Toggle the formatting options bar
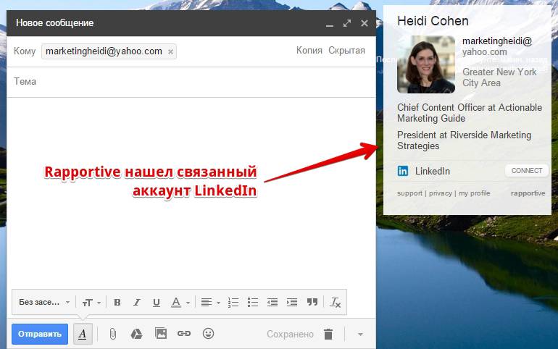The height and width of the screenshot is (349, 558). 83,334
